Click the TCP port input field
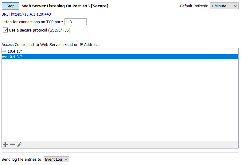This screenshot has height=165, width=241. 76,22
